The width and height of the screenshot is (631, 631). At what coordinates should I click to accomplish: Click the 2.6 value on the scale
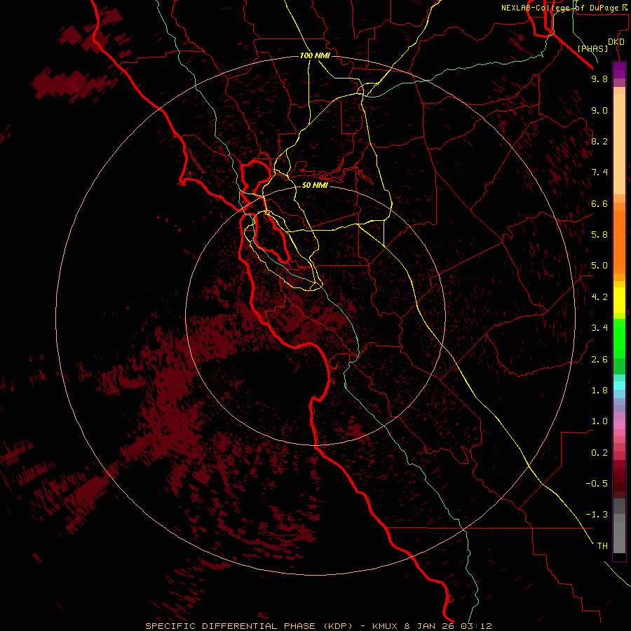(599, 360)
